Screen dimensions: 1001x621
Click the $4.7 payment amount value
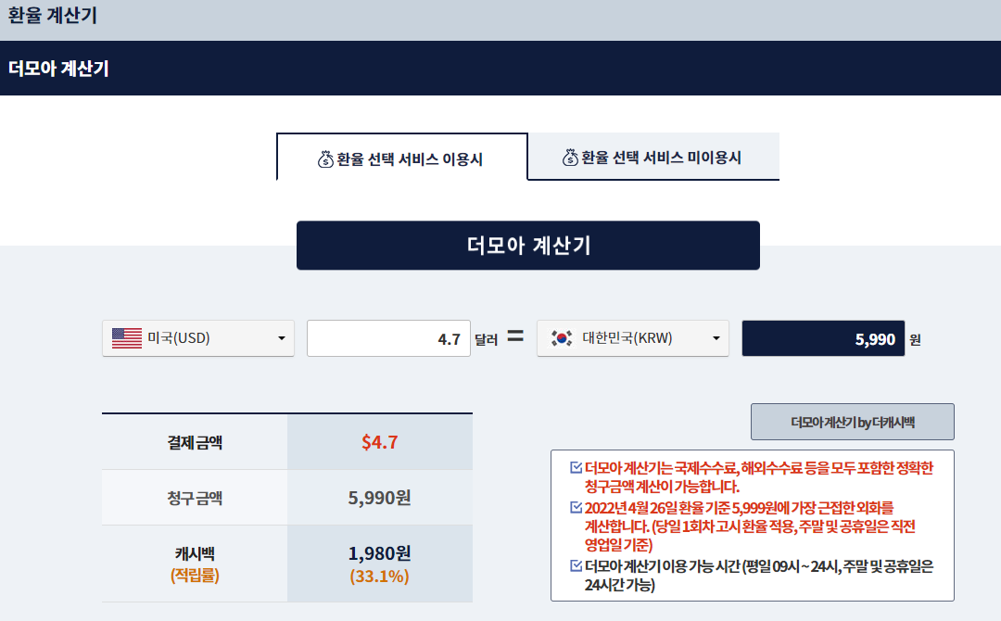coord(380,442)
